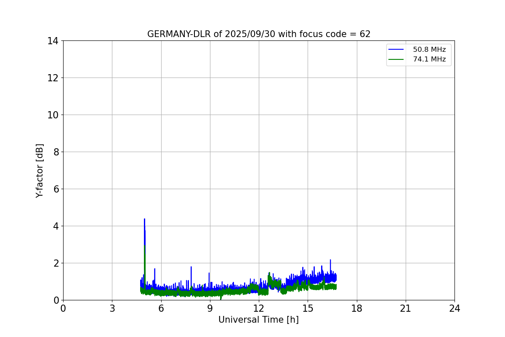Click the plot title GERMANY-DLR of 2025/09/30
This screenshot has width=505, height=337.
pos(259,34)
